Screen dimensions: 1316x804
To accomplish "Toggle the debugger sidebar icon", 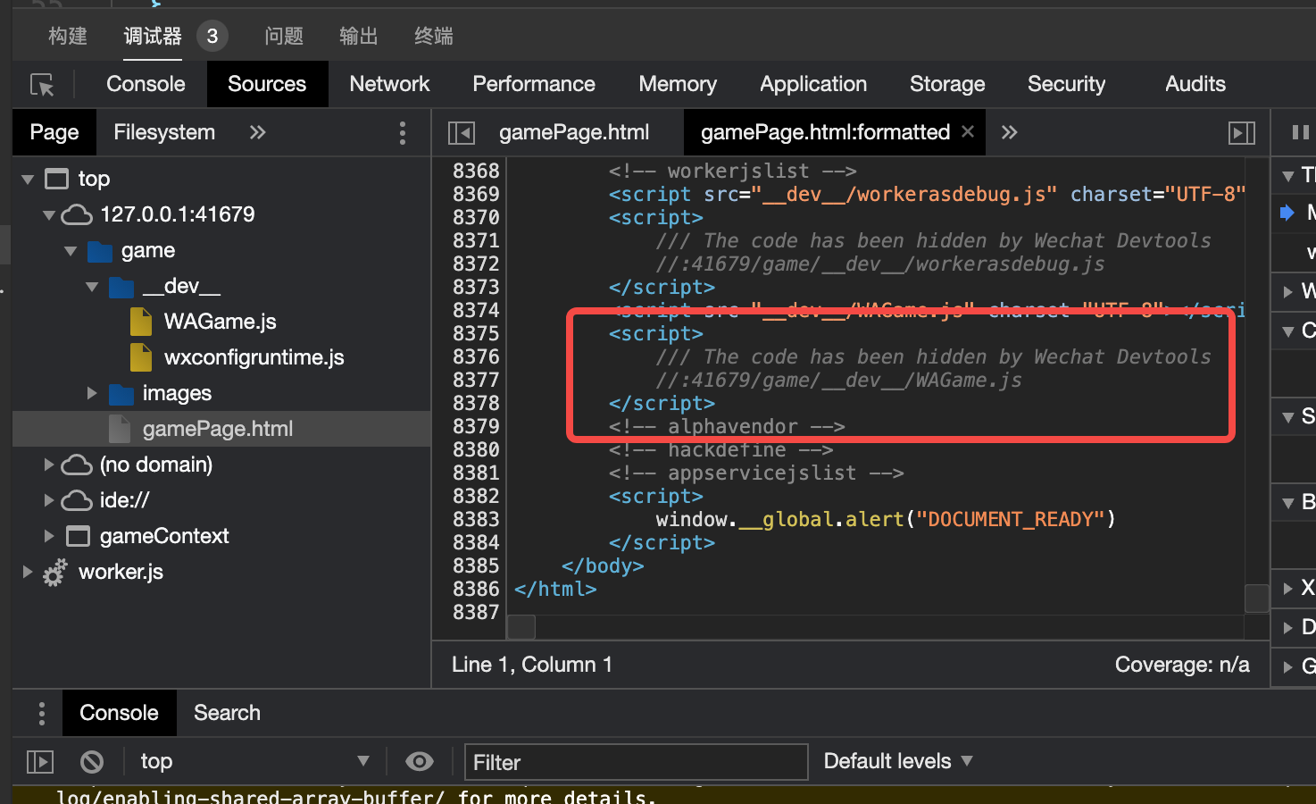I will pos(1242,133).
